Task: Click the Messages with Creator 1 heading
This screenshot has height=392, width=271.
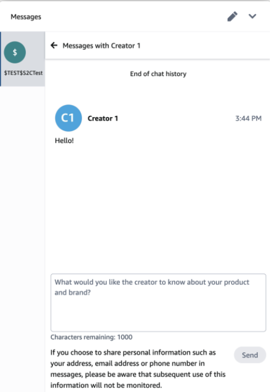Action: point(101,46)
